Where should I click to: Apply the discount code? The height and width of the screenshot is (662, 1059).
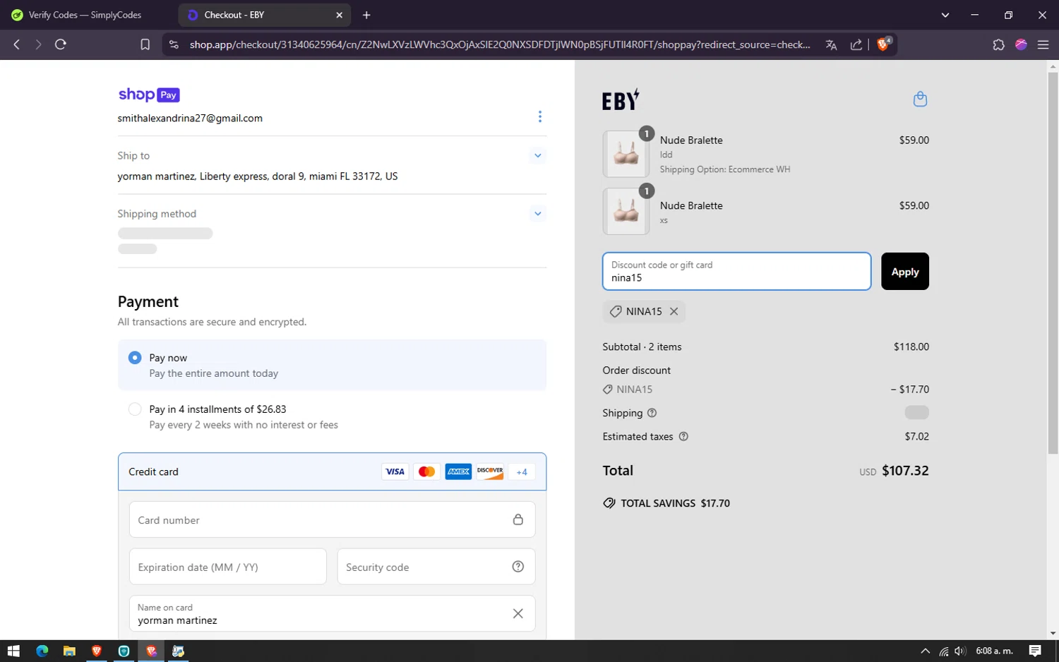pyautogui.click(x=905, y=271)
